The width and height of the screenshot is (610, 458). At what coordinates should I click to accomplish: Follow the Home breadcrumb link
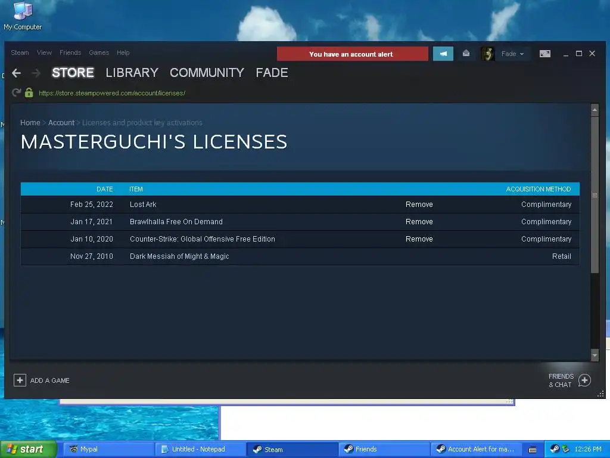click(x=30, y=123)
